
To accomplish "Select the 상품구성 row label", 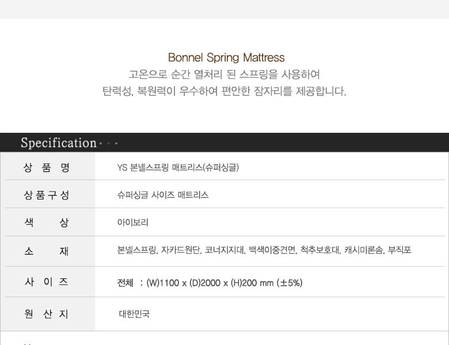I will pyautogui.click(x=47, y=195).
